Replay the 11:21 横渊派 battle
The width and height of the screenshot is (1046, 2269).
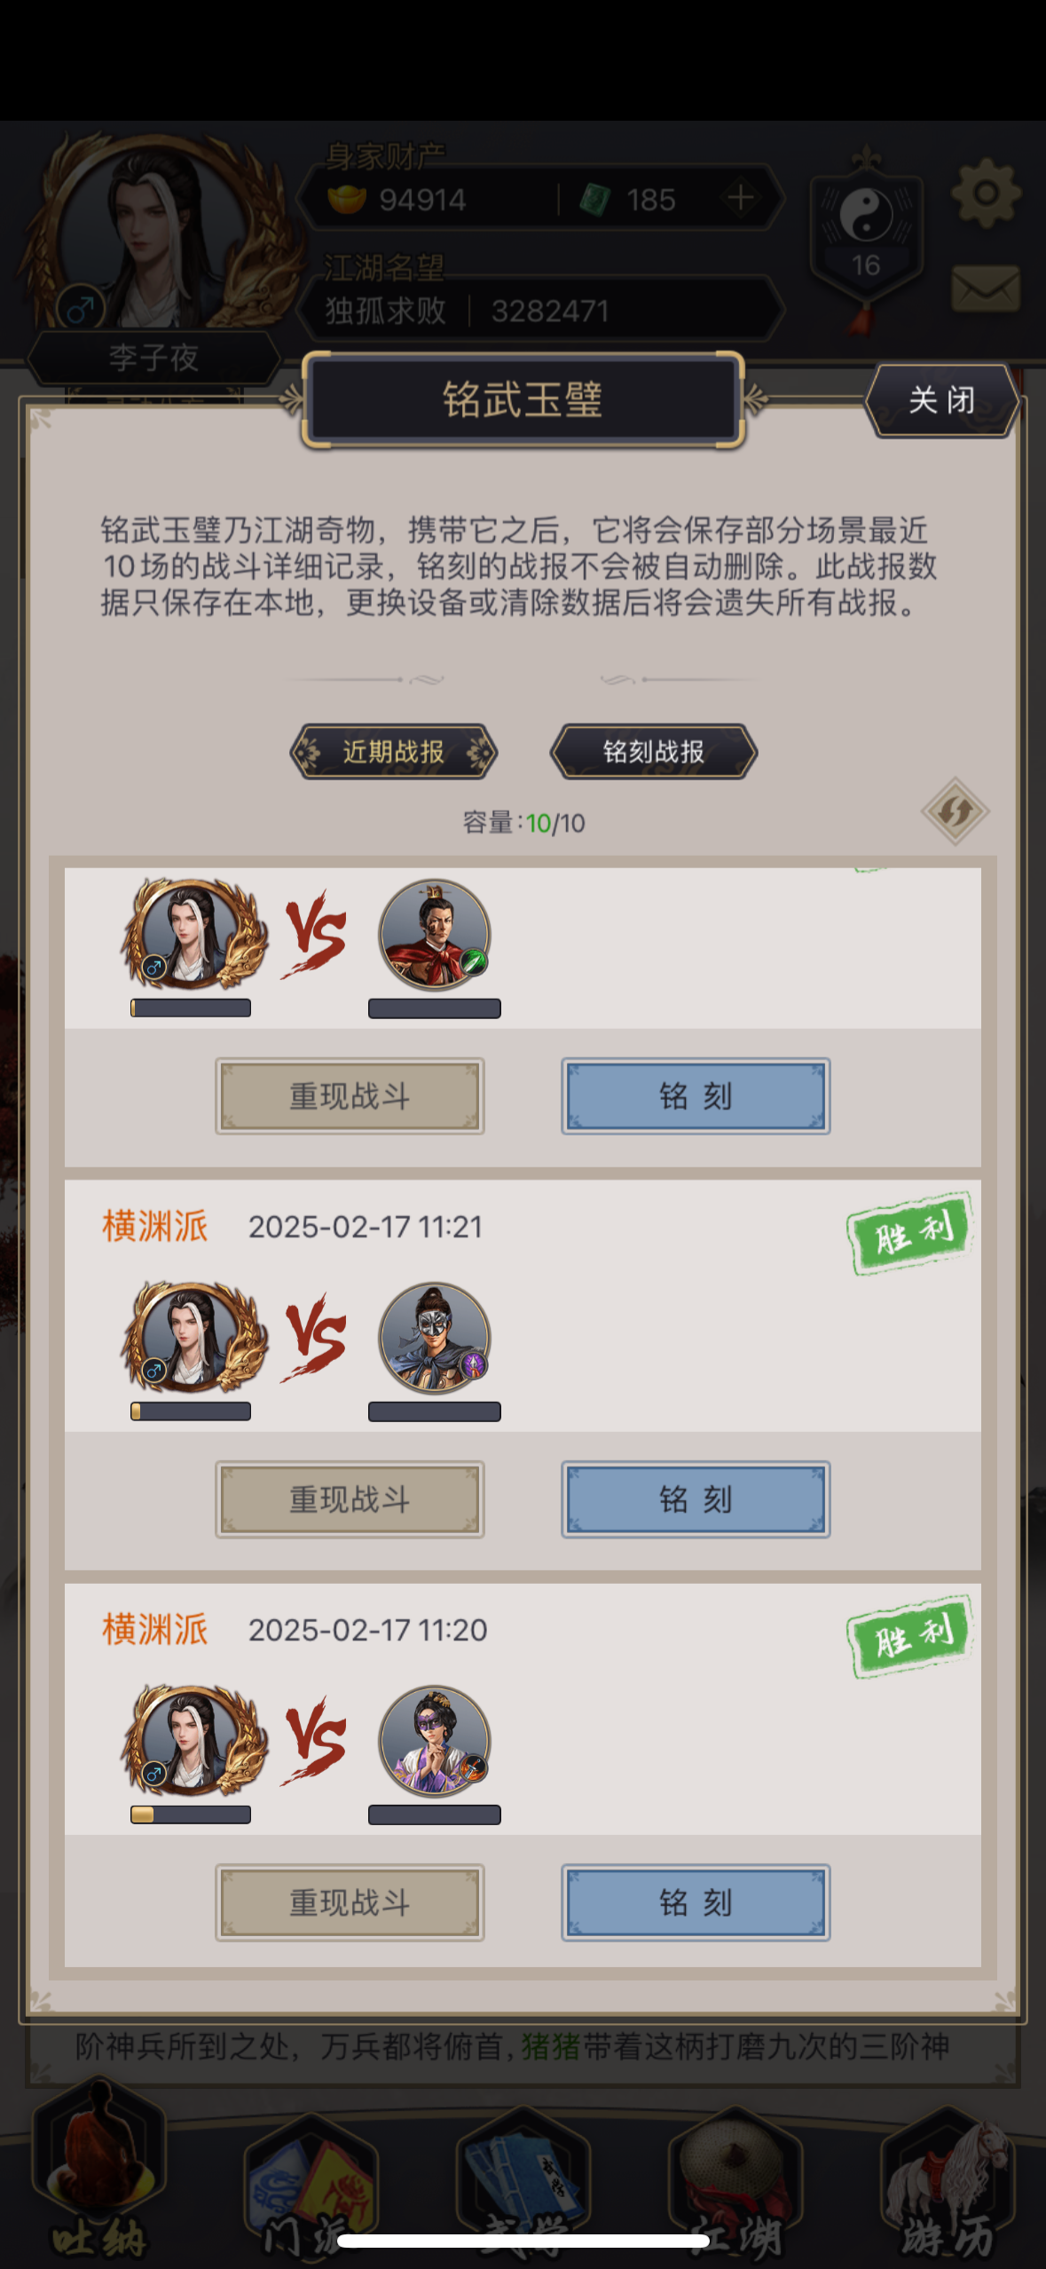pos(350,1499)
